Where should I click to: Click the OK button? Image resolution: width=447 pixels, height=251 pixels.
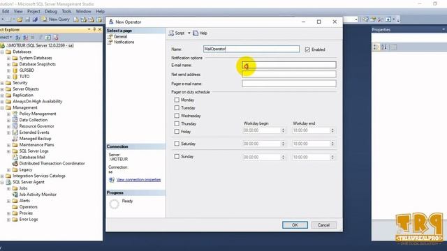(295, 225)
